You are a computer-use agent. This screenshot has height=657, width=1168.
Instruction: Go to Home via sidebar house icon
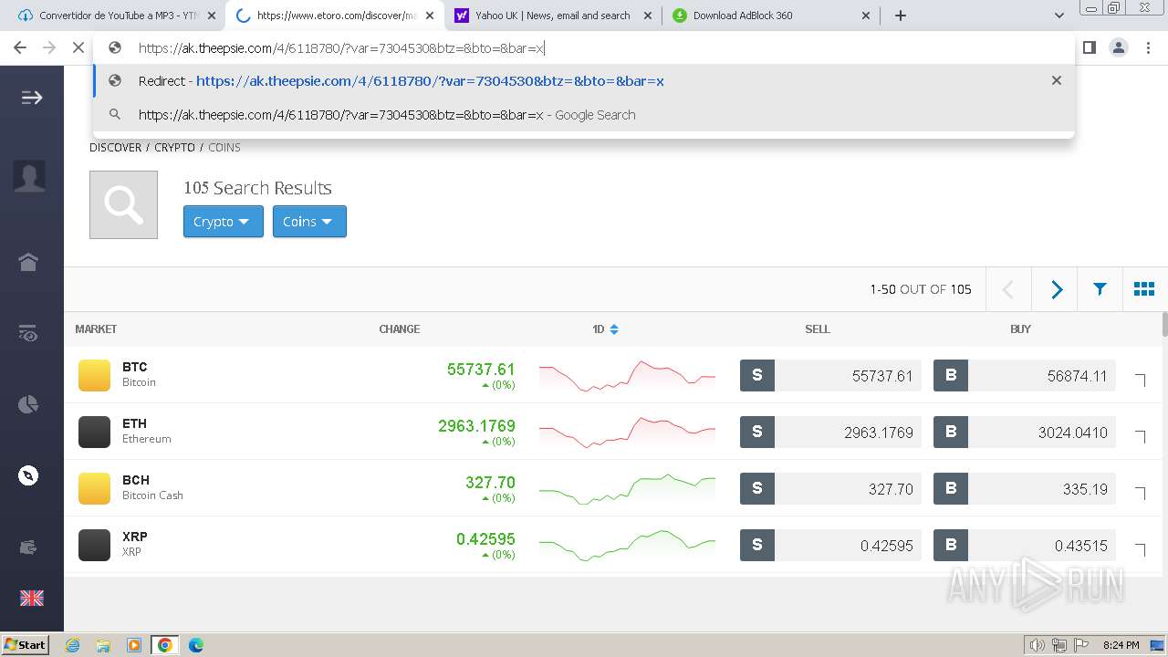(28, 262)
